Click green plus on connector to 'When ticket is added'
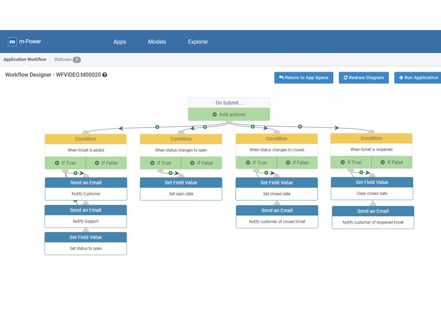The height and width of the screenshot is (331, 441). pos(157,127)
